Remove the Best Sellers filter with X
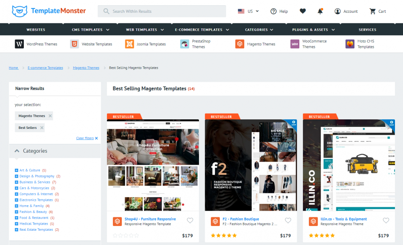Screen dimensions: 403x245 (42, 128)
